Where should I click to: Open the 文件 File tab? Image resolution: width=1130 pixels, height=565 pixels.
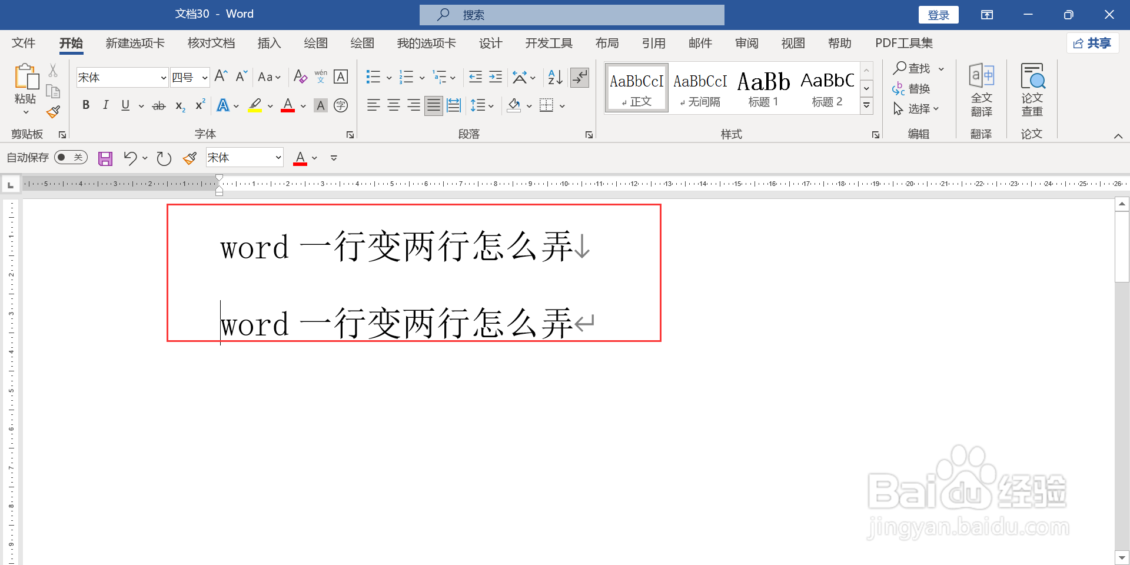(x=24, y=43)
